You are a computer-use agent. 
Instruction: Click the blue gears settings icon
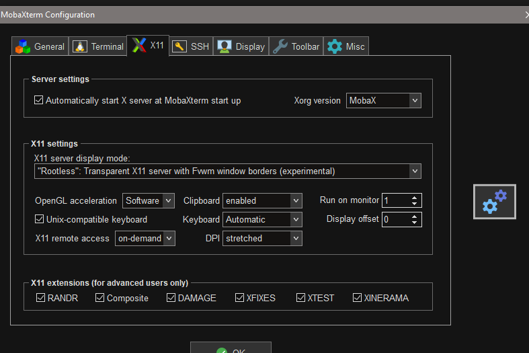(x=494, y=202)
